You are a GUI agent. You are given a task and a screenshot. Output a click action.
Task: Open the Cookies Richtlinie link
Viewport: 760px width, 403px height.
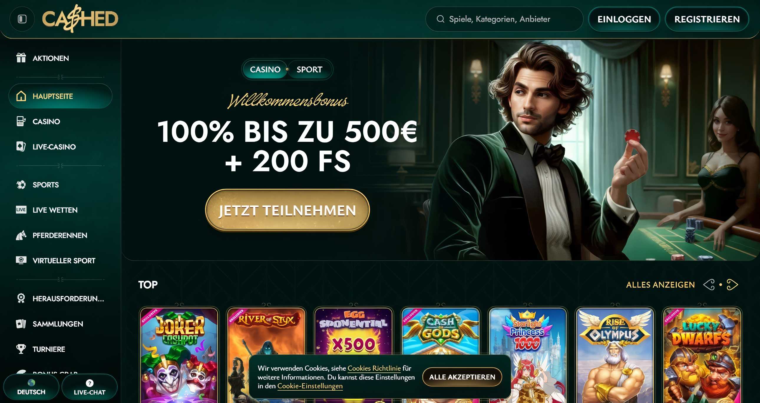(374, 368)
